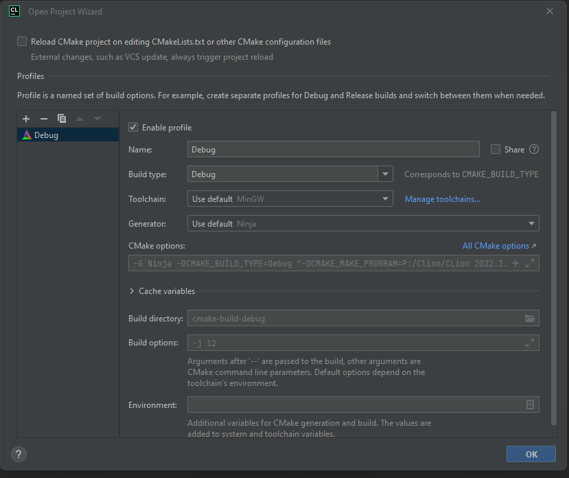Insert macro plus icon in CMake options

pyautogui.click(x=515, y=263)
